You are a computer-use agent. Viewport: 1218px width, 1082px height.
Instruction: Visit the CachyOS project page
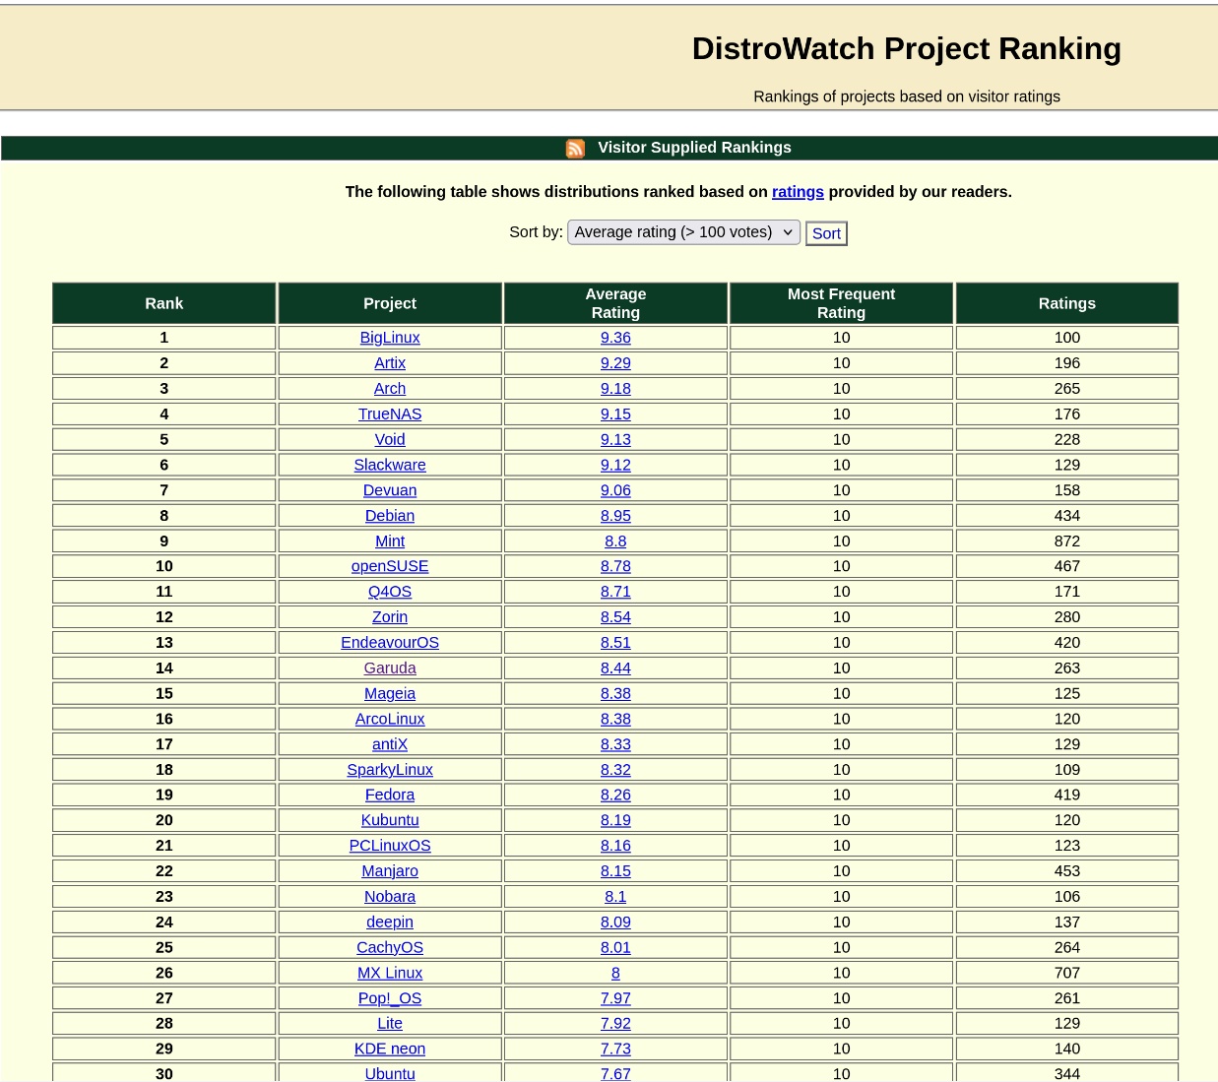click(390, 948)
